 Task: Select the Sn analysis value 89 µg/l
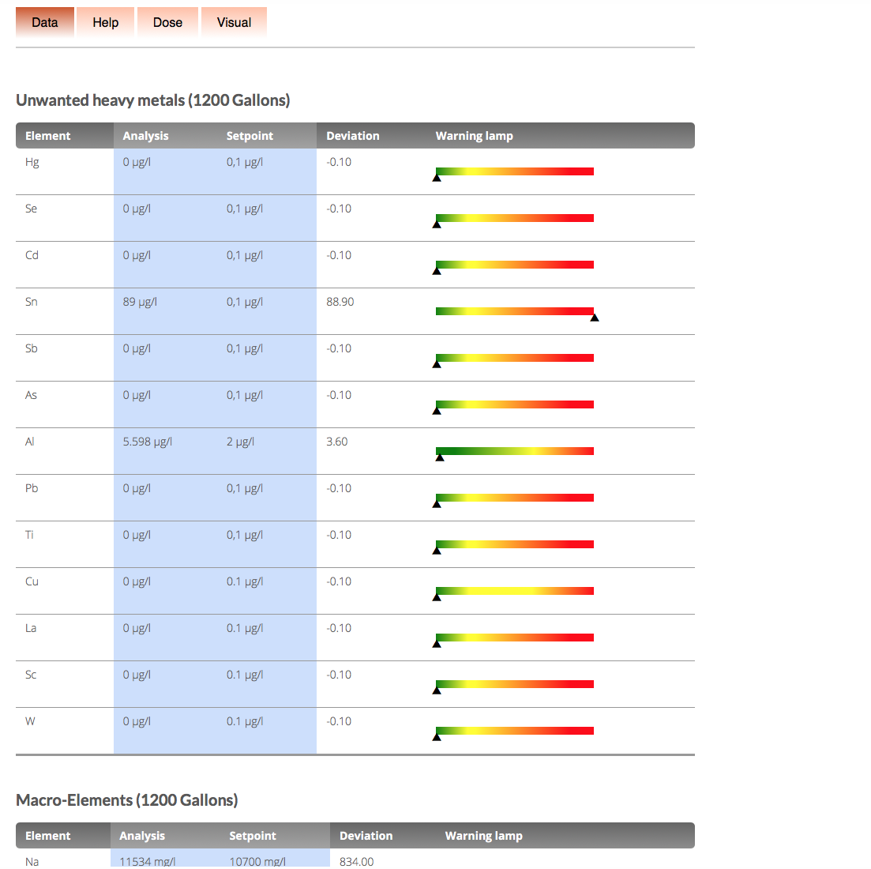[140, 303]
